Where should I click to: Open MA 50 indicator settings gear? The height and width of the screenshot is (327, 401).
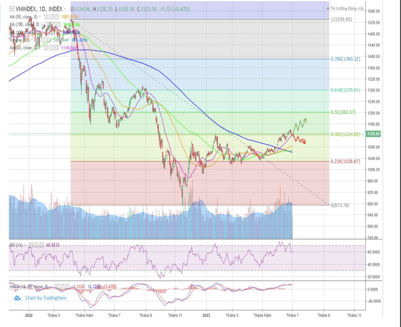coord(52,17)
